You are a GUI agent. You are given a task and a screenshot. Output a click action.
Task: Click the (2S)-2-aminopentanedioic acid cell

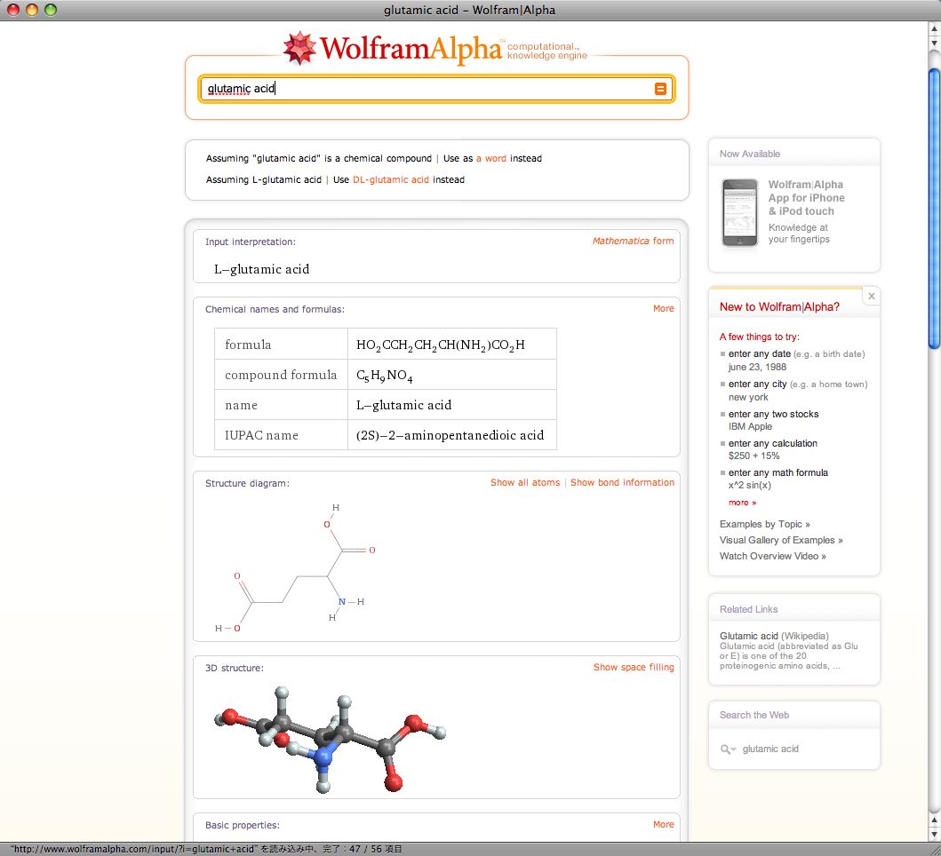pyautogui.click(x=451, y=435)
